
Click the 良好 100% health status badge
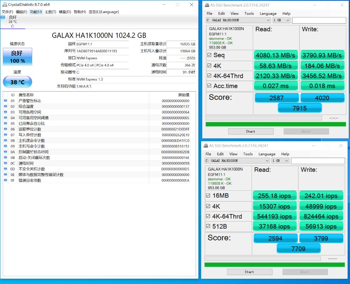(17, 56)
